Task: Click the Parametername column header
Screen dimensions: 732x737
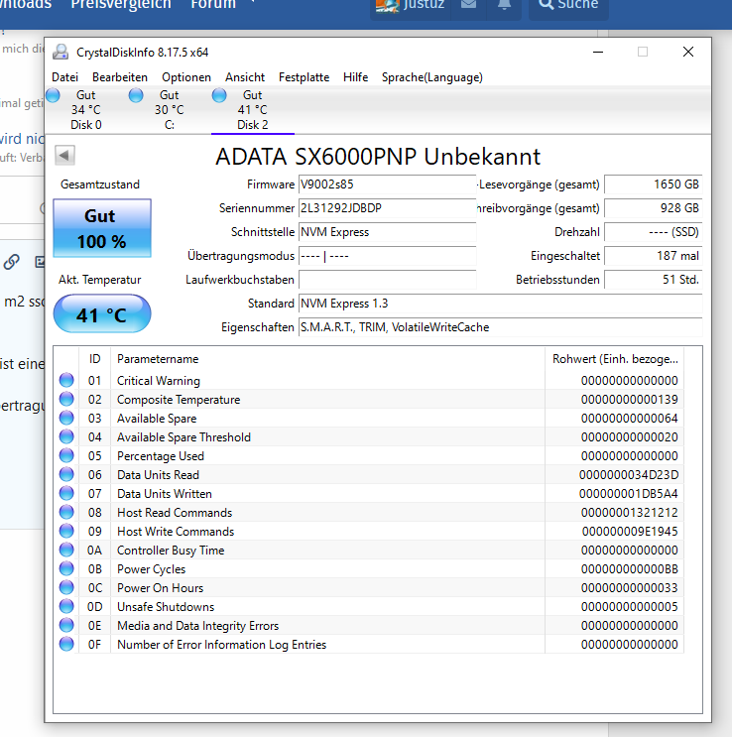Action: [327, 359]
